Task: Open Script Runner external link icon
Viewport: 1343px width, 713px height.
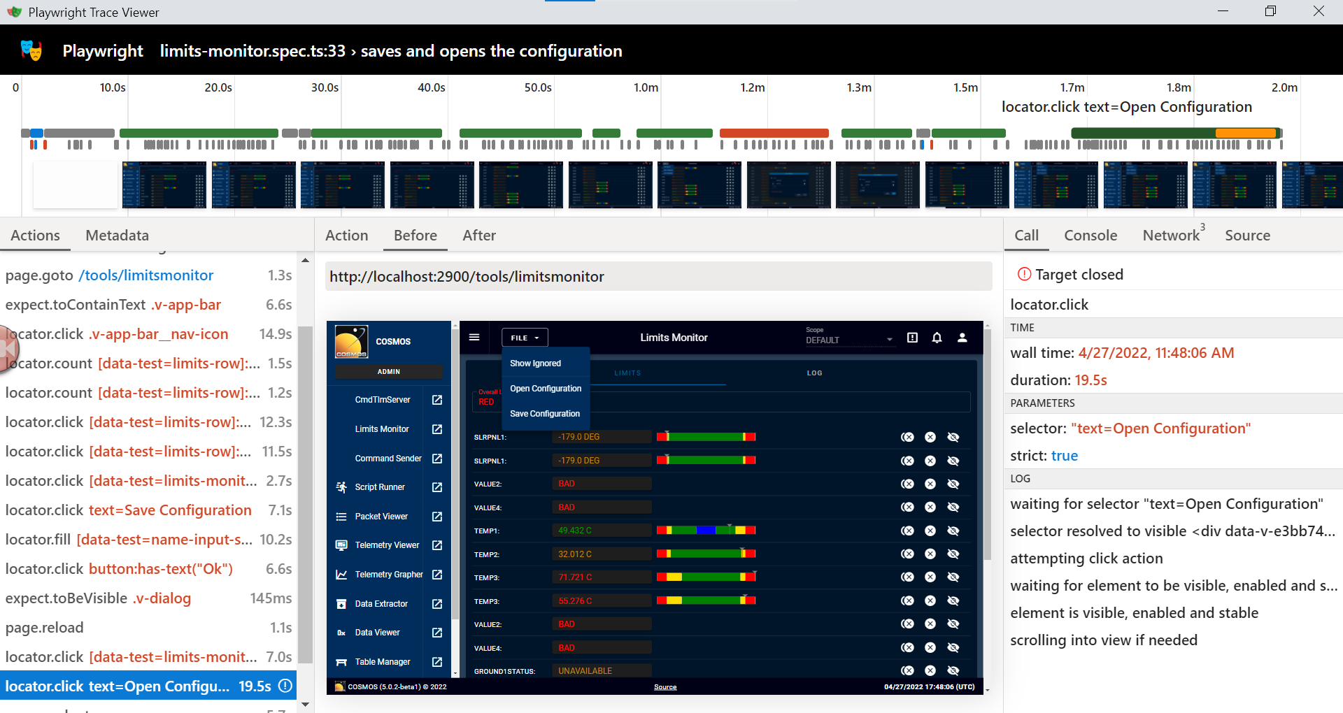Action: pyautogui.click(x=437, y=487)
